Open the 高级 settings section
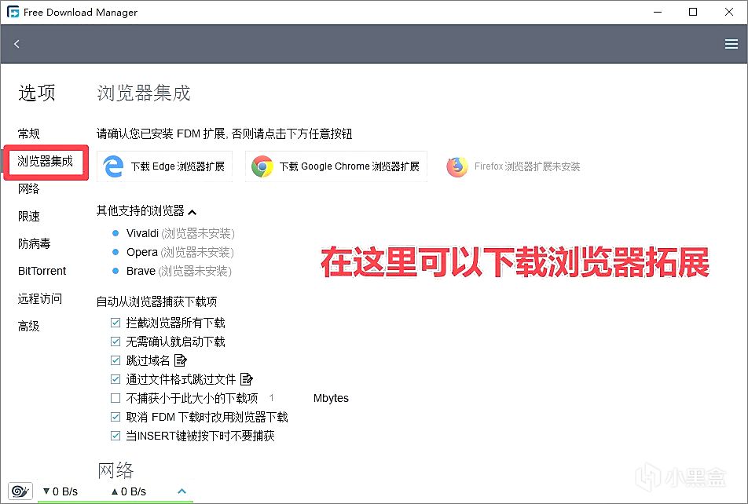The image size is (748, 504). pos(28,326)
